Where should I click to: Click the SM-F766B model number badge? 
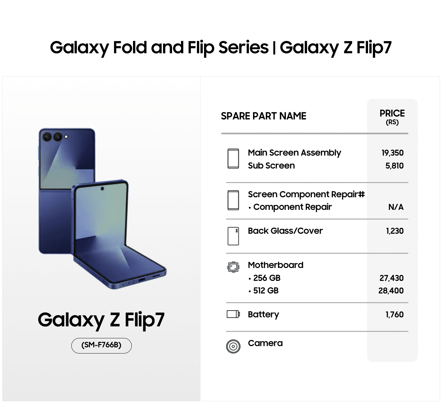coord(101,345)
